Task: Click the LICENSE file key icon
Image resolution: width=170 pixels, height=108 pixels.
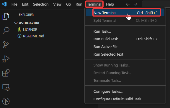Action: pos(19,29)
